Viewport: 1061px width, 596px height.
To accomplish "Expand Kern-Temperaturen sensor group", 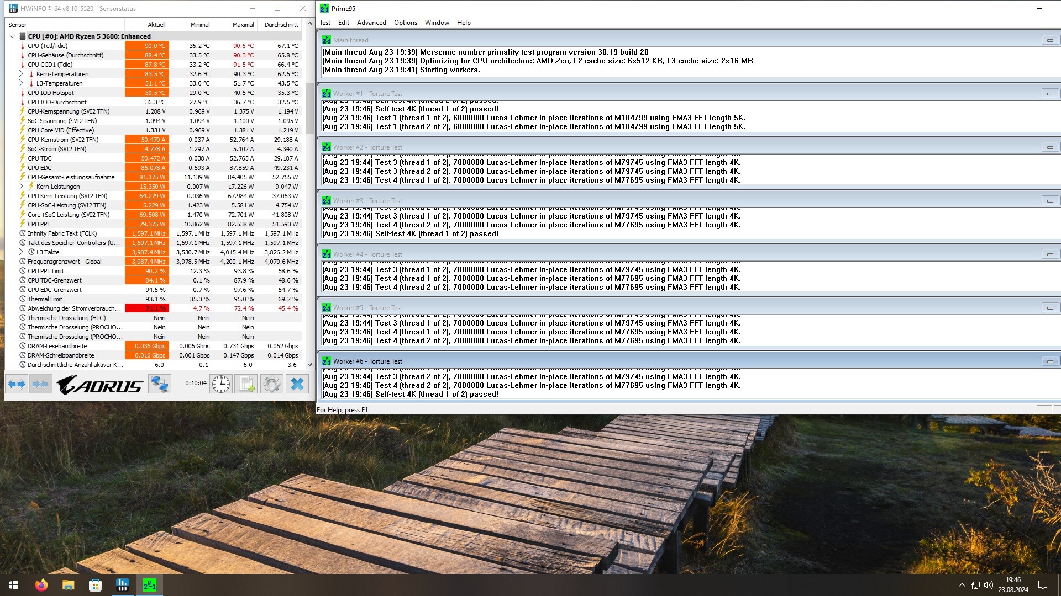I will click(21, 74).
